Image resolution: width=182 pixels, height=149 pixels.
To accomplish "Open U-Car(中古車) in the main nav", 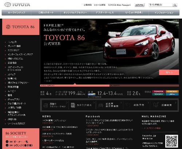I will [134, 12].
